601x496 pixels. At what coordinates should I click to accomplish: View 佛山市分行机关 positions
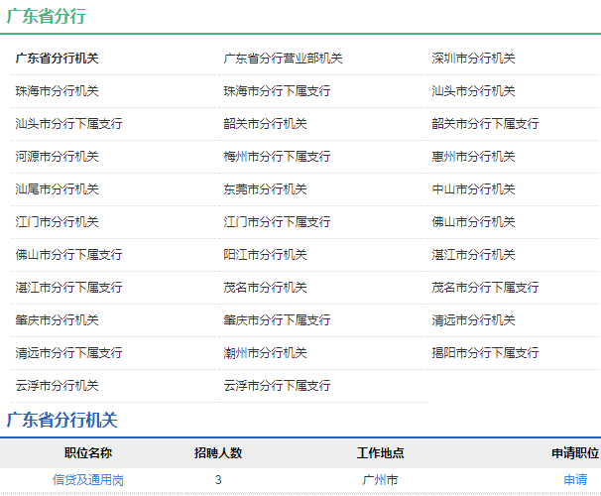point(473,222)
